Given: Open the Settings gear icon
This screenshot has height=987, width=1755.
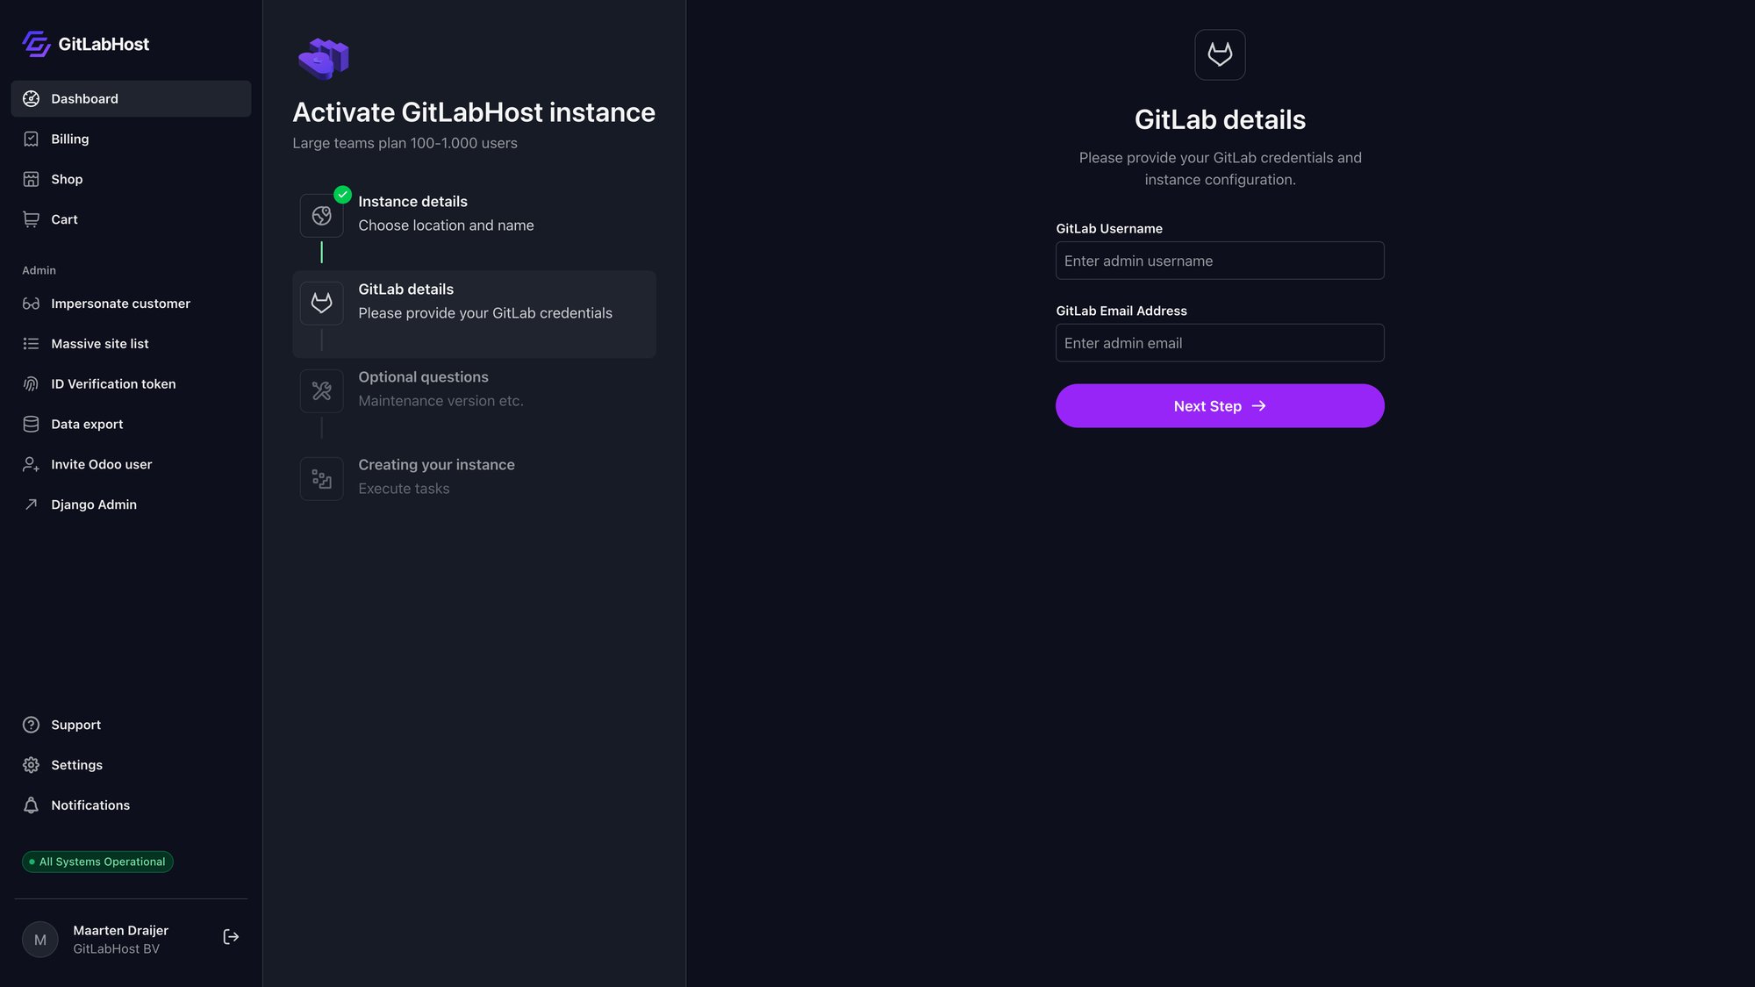Looking at the screenshot, I should tap(31, 764).
